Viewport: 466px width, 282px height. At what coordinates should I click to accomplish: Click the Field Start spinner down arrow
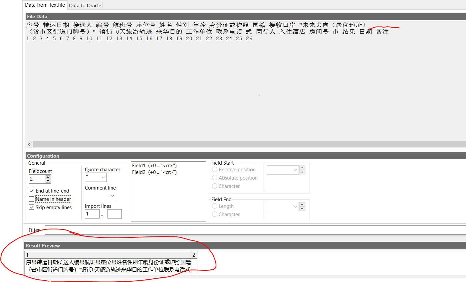tap(302, 172)
